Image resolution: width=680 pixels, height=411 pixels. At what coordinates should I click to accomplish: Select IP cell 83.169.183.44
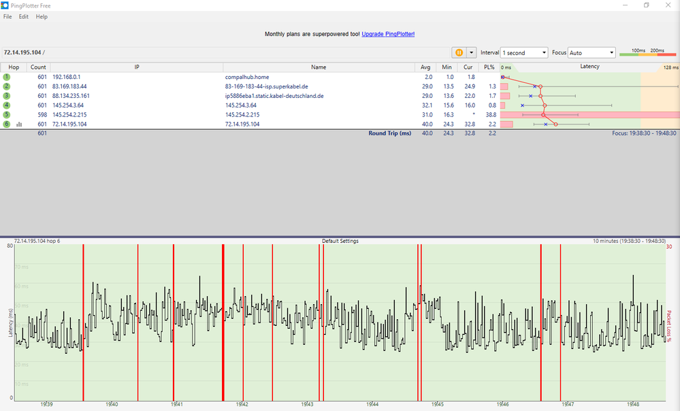69,86
